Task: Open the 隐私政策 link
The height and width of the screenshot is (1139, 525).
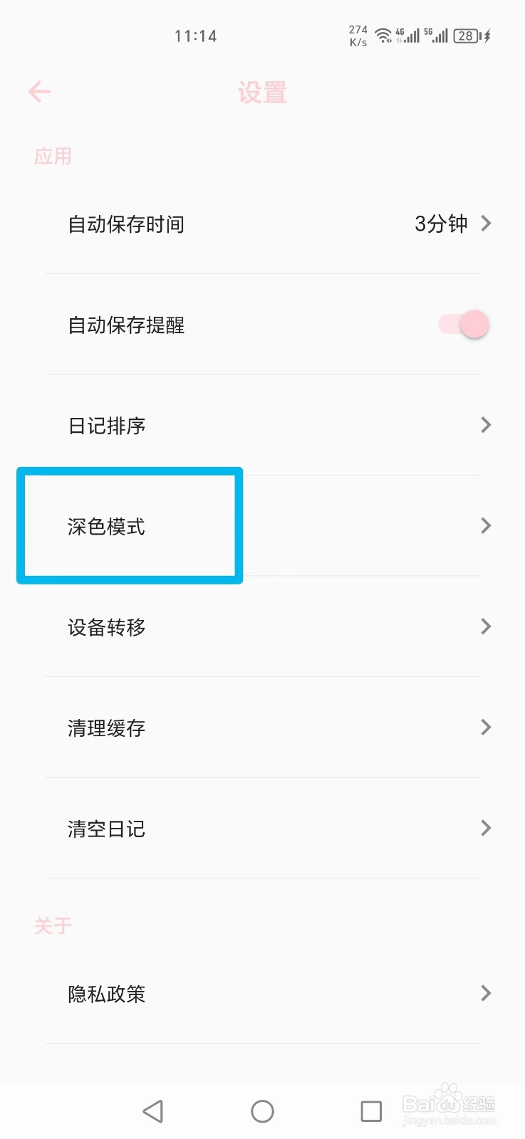Action: (x=262, y=994)
